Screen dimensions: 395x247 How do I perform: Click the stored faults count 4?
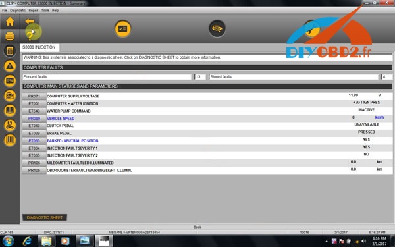[x=386, y=77]
